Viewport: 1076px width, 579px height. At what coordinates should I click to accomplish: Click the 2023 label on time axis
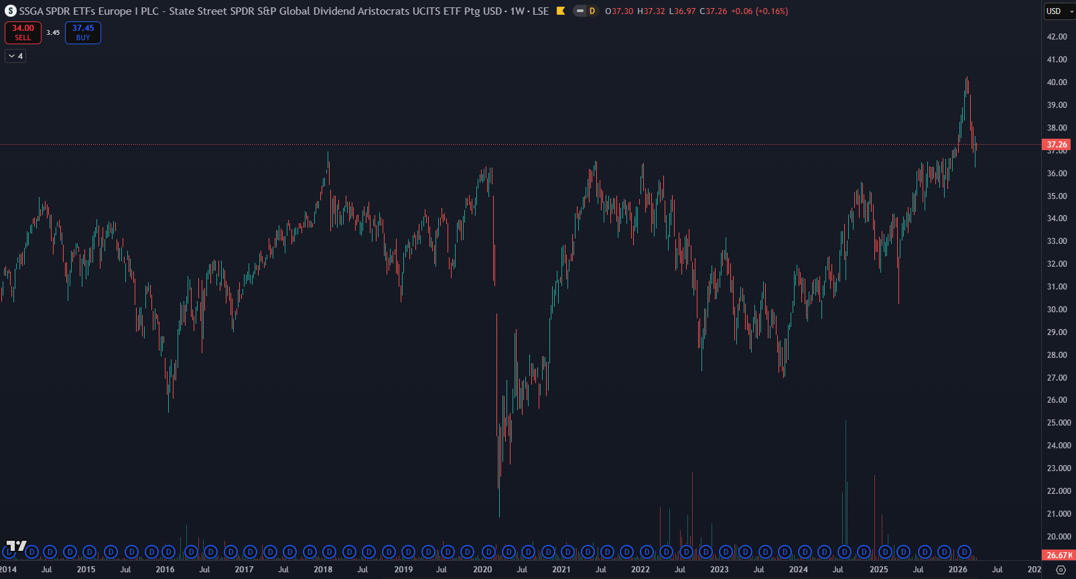719,570
